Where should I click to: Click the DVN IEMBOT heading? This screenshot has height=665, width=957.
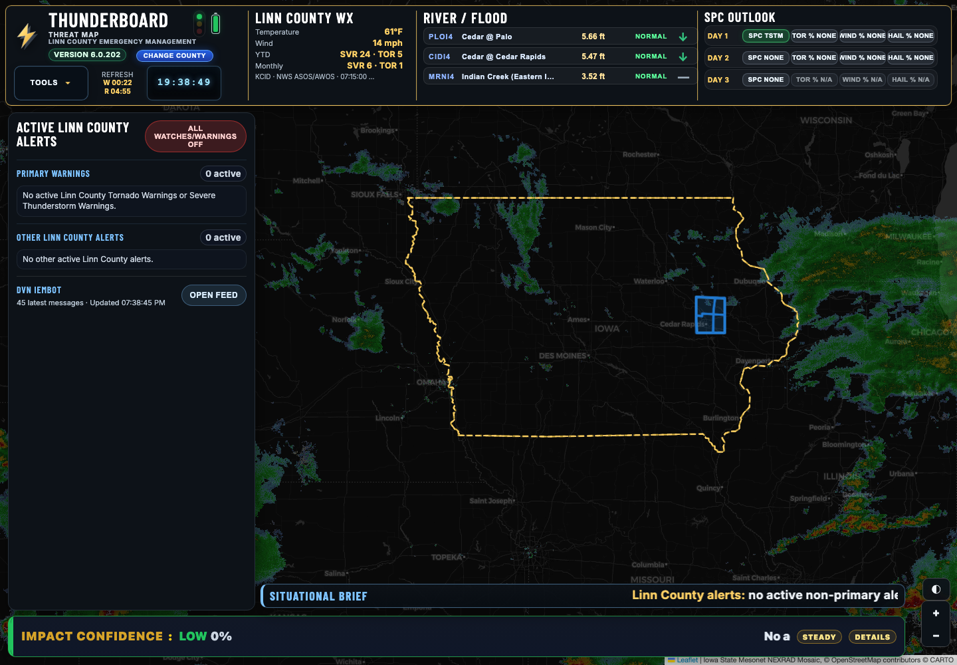pyautogui.click(x=39, y=290)
